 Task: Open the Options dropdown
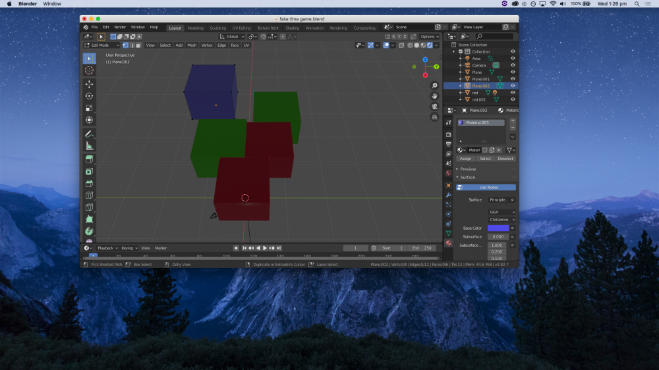430,36
